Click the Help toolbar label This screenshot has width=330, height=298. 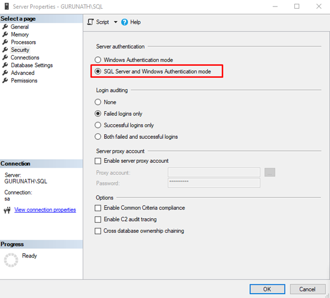point(135,22)
